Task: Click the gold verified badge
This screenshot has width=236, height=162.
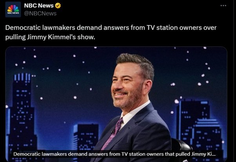Action: tap(58, 6)
